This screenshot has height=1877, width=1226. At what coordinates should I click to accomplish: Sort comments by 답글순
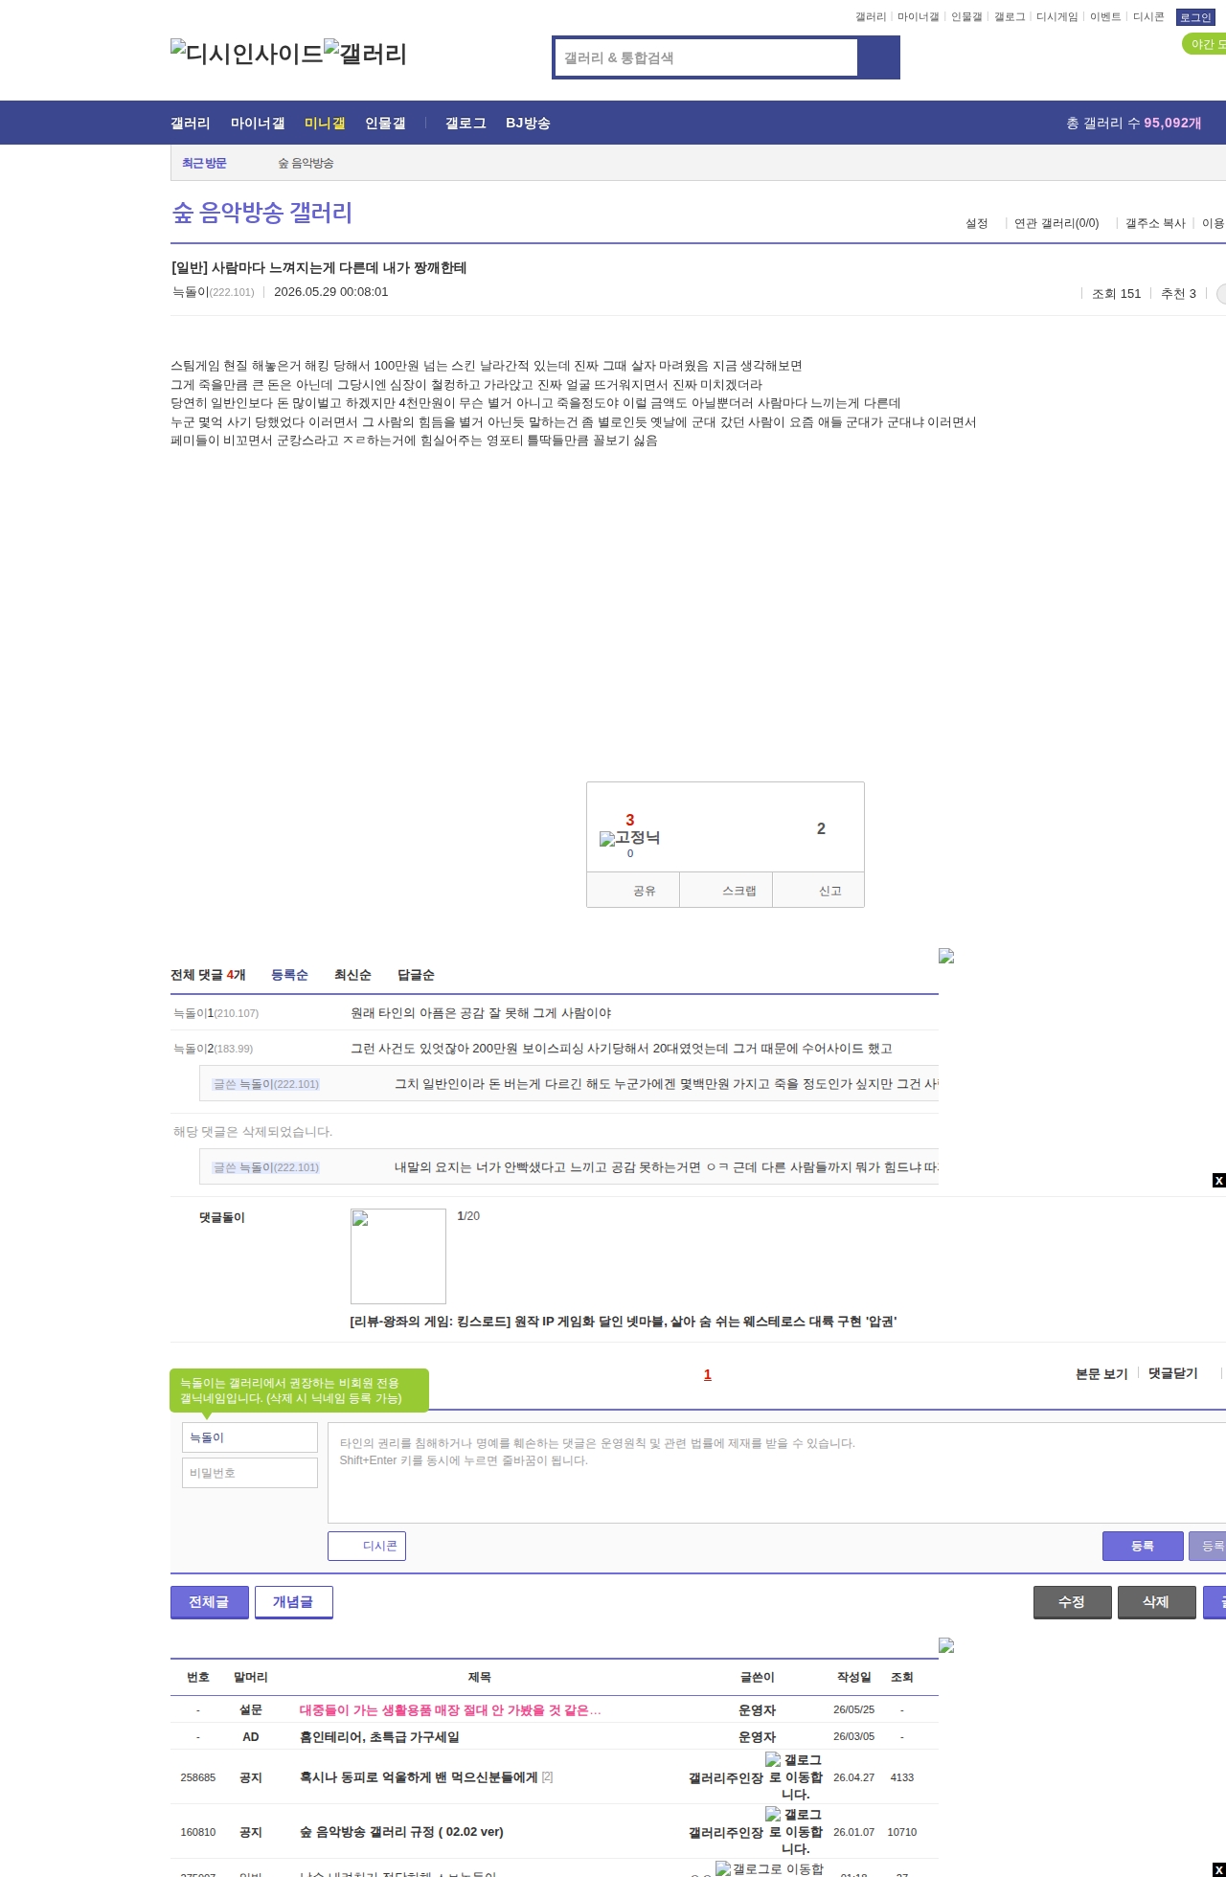pyautogui.click(x=416, y=975)
